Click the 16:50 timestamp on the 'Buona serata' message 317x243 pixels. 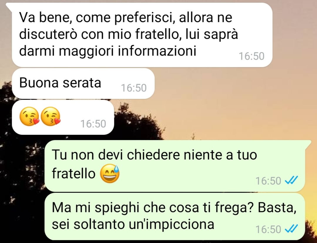(x=134, y=88)
